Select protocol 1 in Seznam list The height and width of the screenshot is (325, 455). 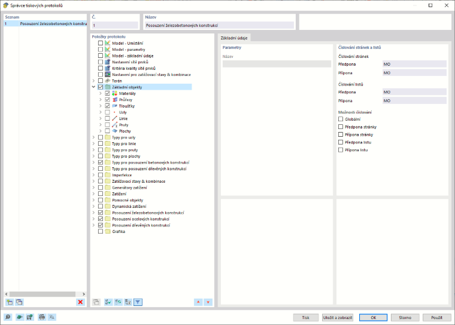click(x=45, y=24)
